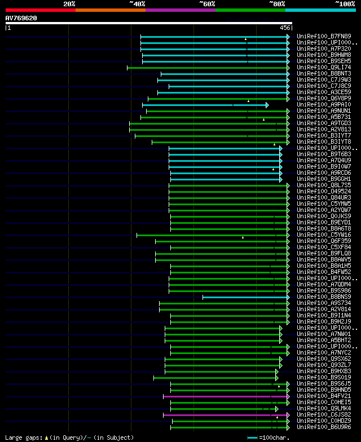Select the UniRef100_A2YQW7 label
Screen dimensions: 361x442
click(x=324, y=210)
